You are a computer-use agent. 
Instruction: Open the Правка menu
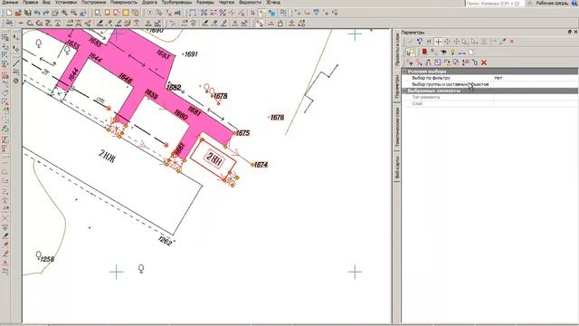click(30, 2)
